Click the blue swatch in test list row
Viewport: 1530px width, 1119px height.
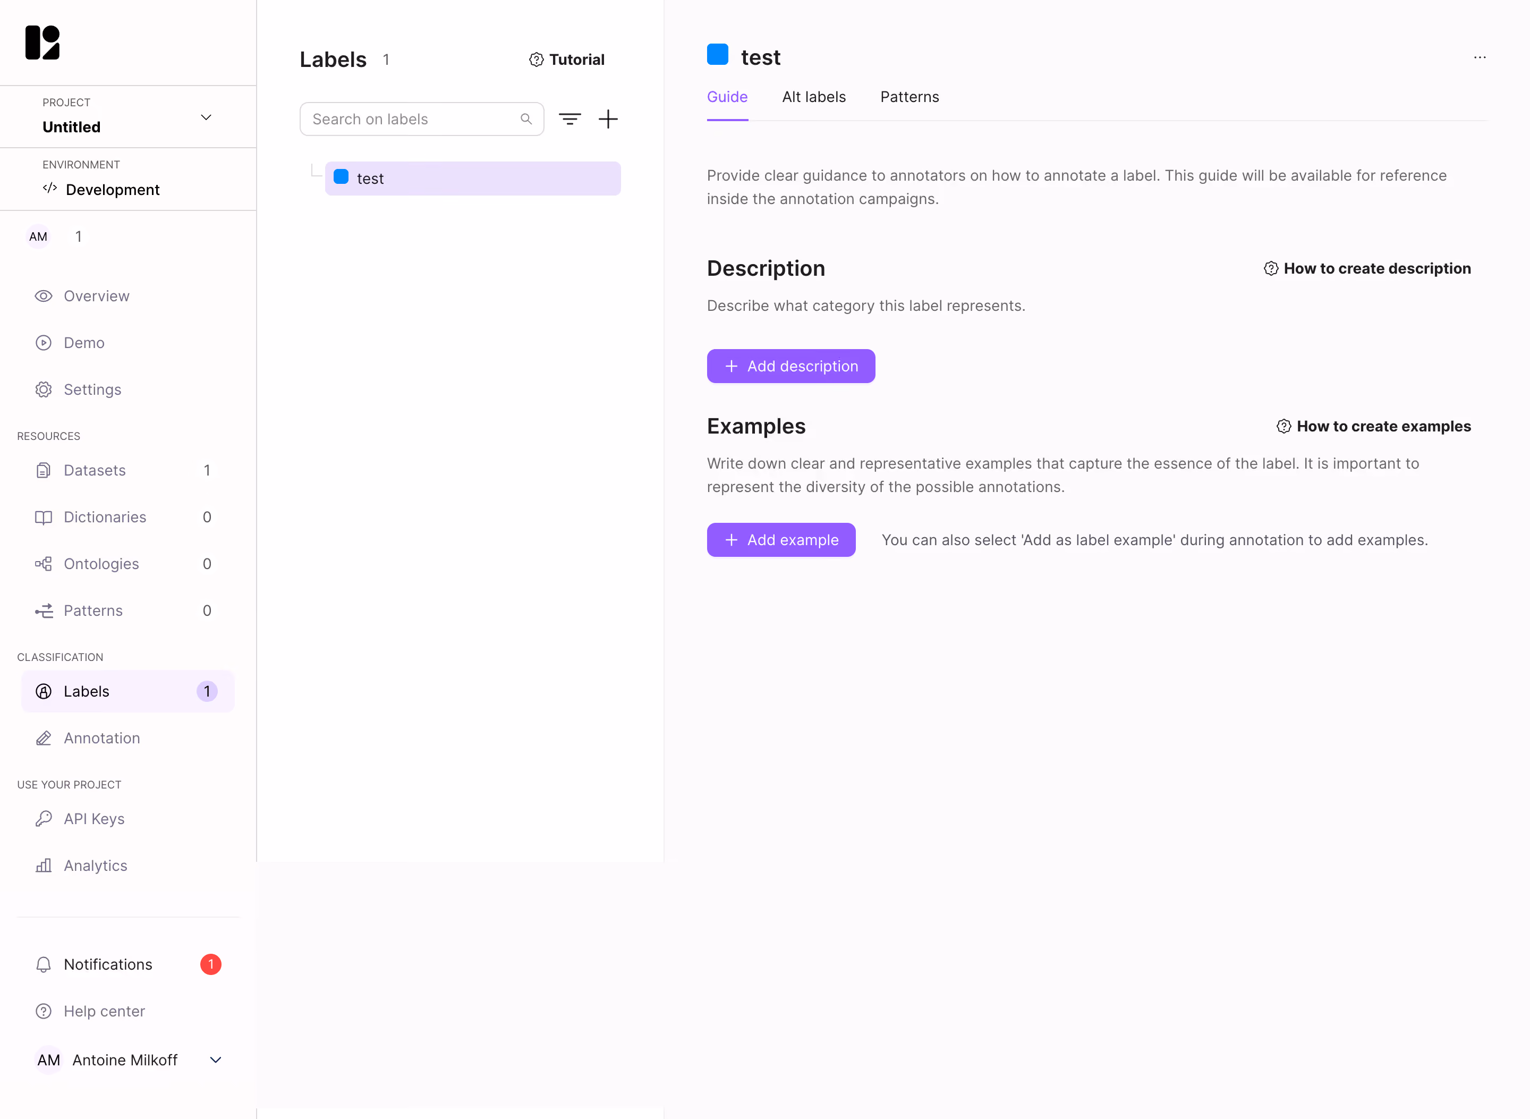point(342,177)
